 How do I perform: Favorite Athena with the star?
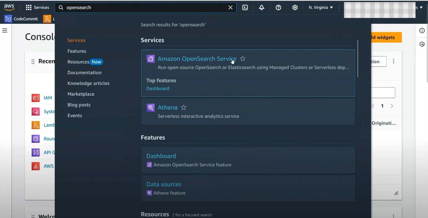tap(184, 107)
